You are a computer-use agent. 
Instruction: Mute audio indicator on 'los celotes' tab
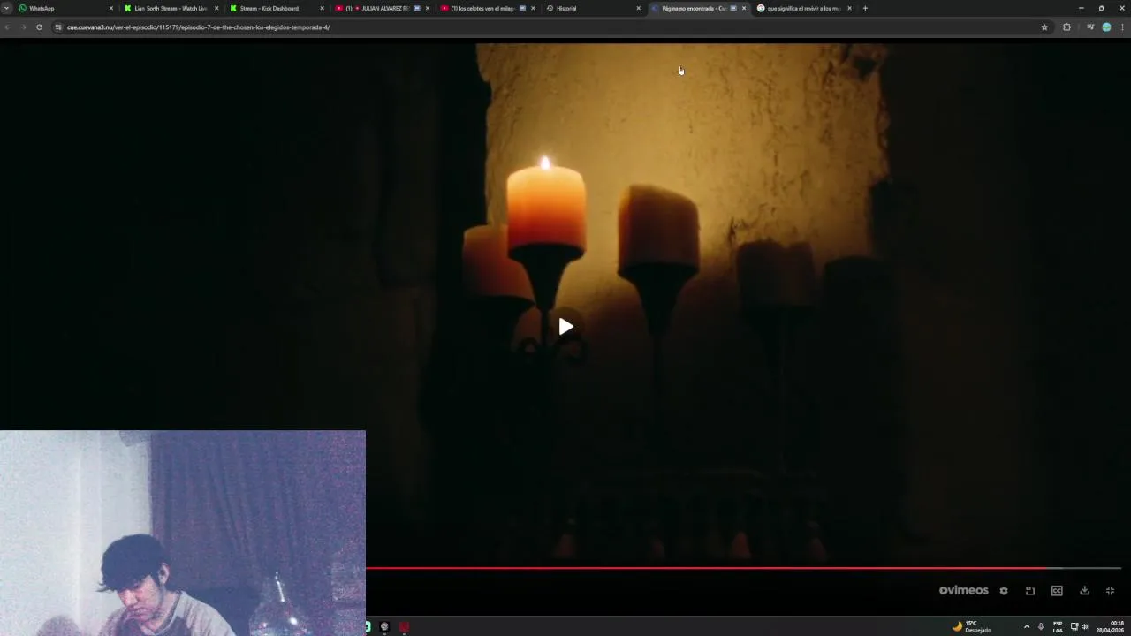[x=522, y=8]
